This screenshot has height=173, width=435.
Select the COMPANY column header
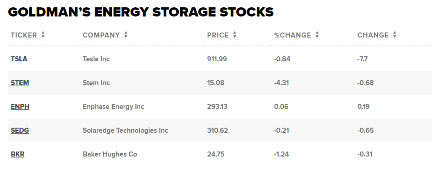coord(101,35)
